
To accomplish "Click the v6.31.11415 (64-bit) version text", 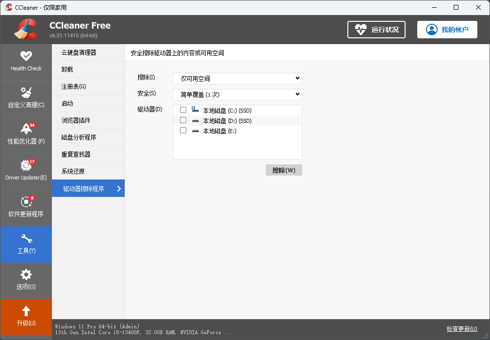I will (73, 35).
